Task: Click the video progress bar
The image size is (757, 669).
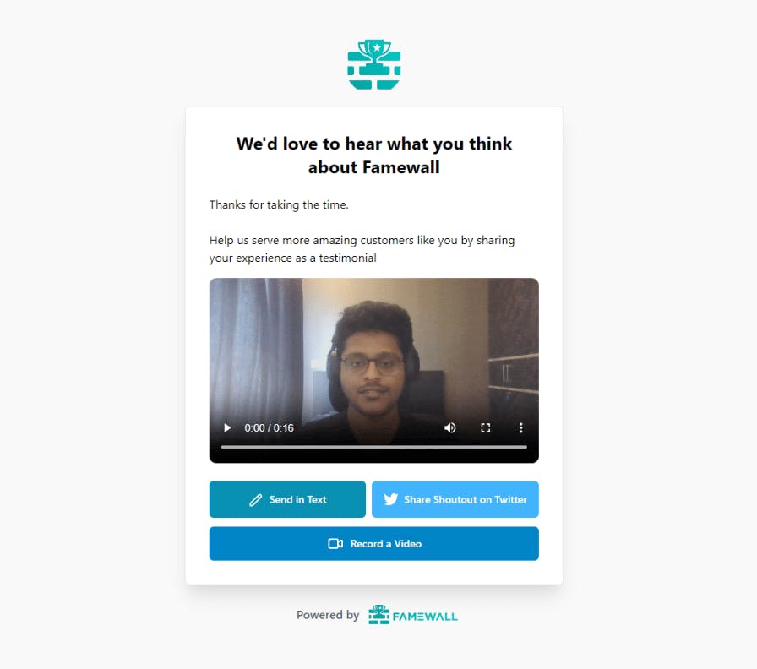Action: click(x=374, y=447)
